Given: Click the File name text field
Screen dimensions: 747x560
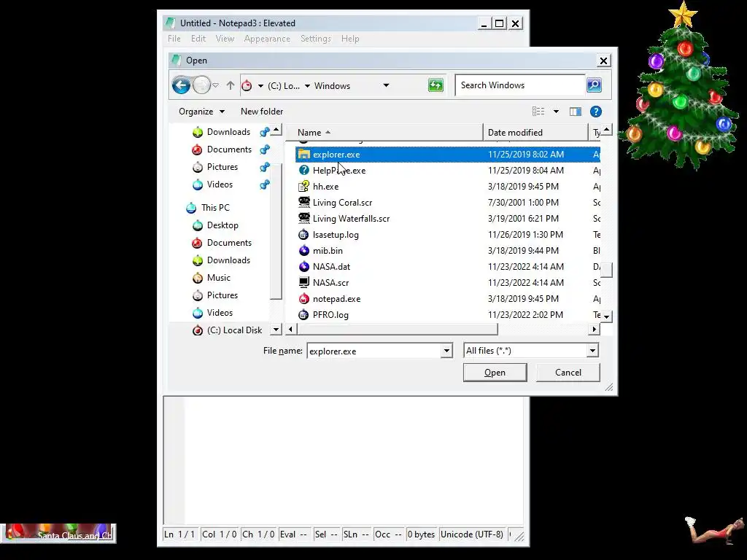Looking at the screenshot, I should pyautogui.click(x=374, y=351).
